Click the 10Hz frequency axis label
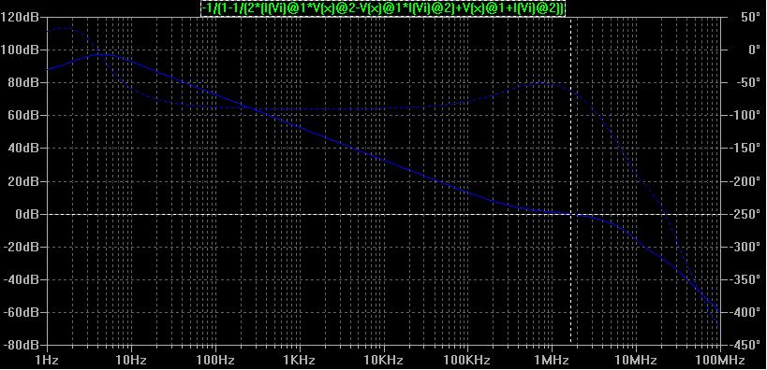767x370 pixels. [x=131, y=361]
